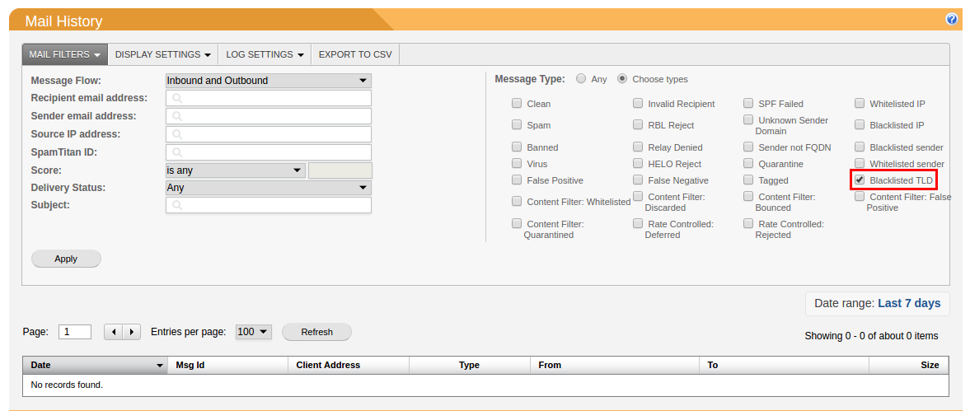The image size is (970, 420).
Task: Click the Refresh button
Action: 316,332
